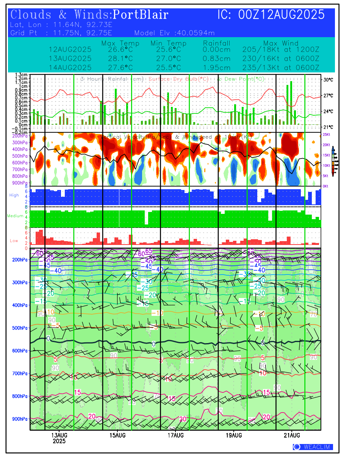Click the 0Kt wind speed axis label
The height and width of the screenshot is (455, 341).
[326, 186]
